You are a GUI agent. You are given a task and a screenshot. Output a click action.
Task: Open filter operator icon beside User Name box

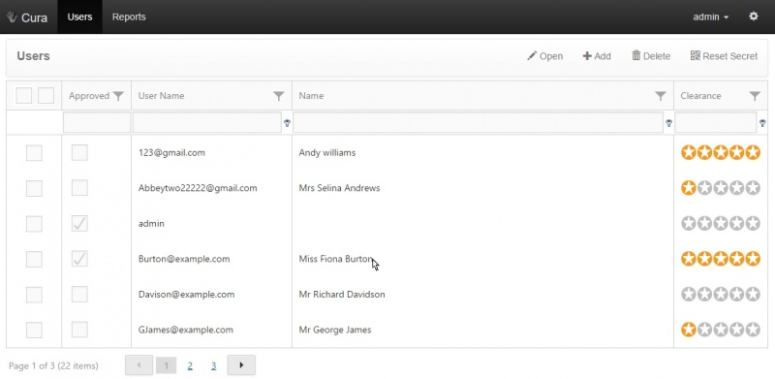[287, 123]
